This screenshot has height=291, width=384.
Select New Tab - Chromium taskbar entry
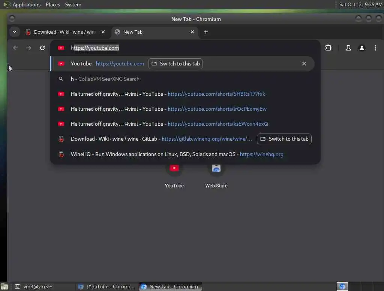pos(171,287)
